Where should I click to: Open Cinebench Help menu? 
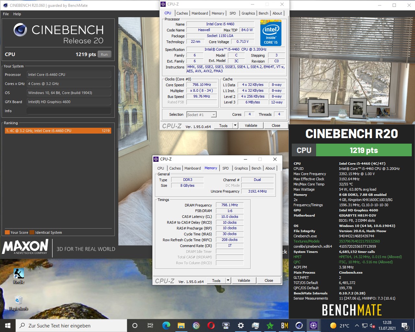point(17,14)
